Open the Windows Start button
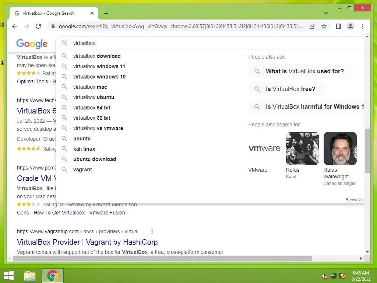This screenshot has height=283, width=377. click(9, 276)
